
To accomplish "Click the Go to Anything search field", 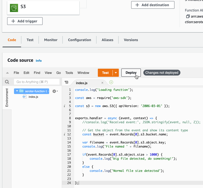I will 37,82.
